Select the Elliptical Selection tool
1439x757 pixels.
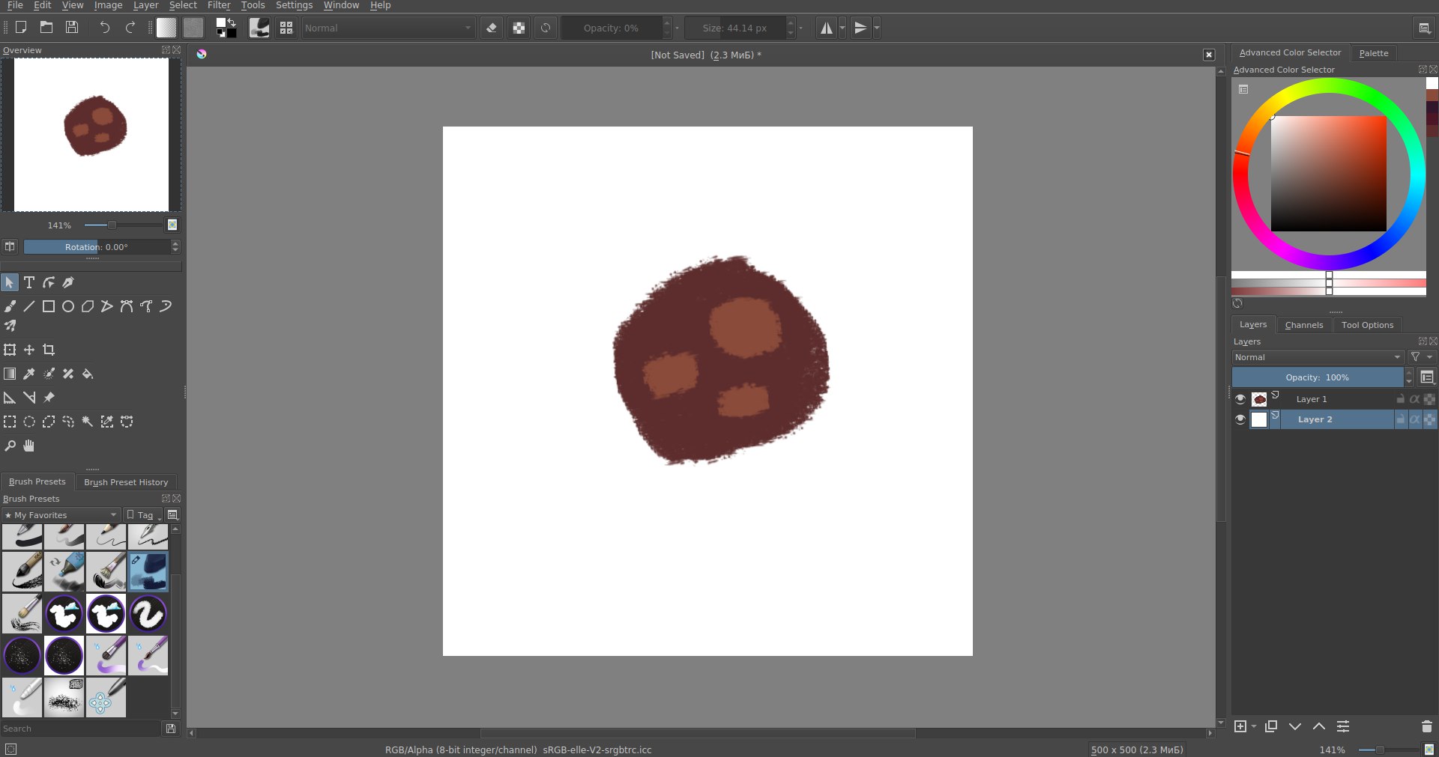(29, 422)
